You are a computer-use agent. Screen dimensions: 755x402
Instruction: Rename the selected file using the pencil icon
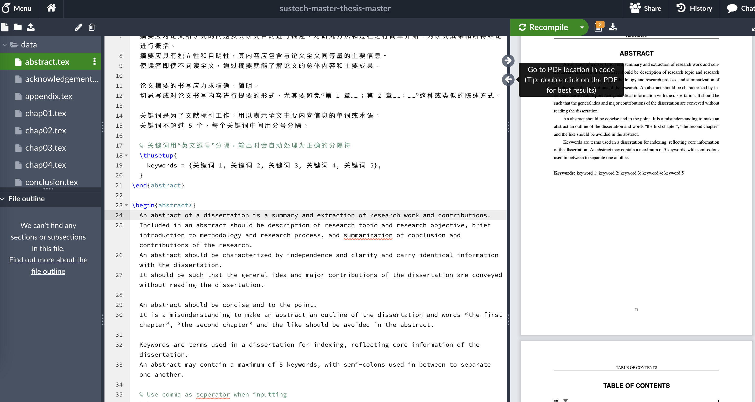78,27
